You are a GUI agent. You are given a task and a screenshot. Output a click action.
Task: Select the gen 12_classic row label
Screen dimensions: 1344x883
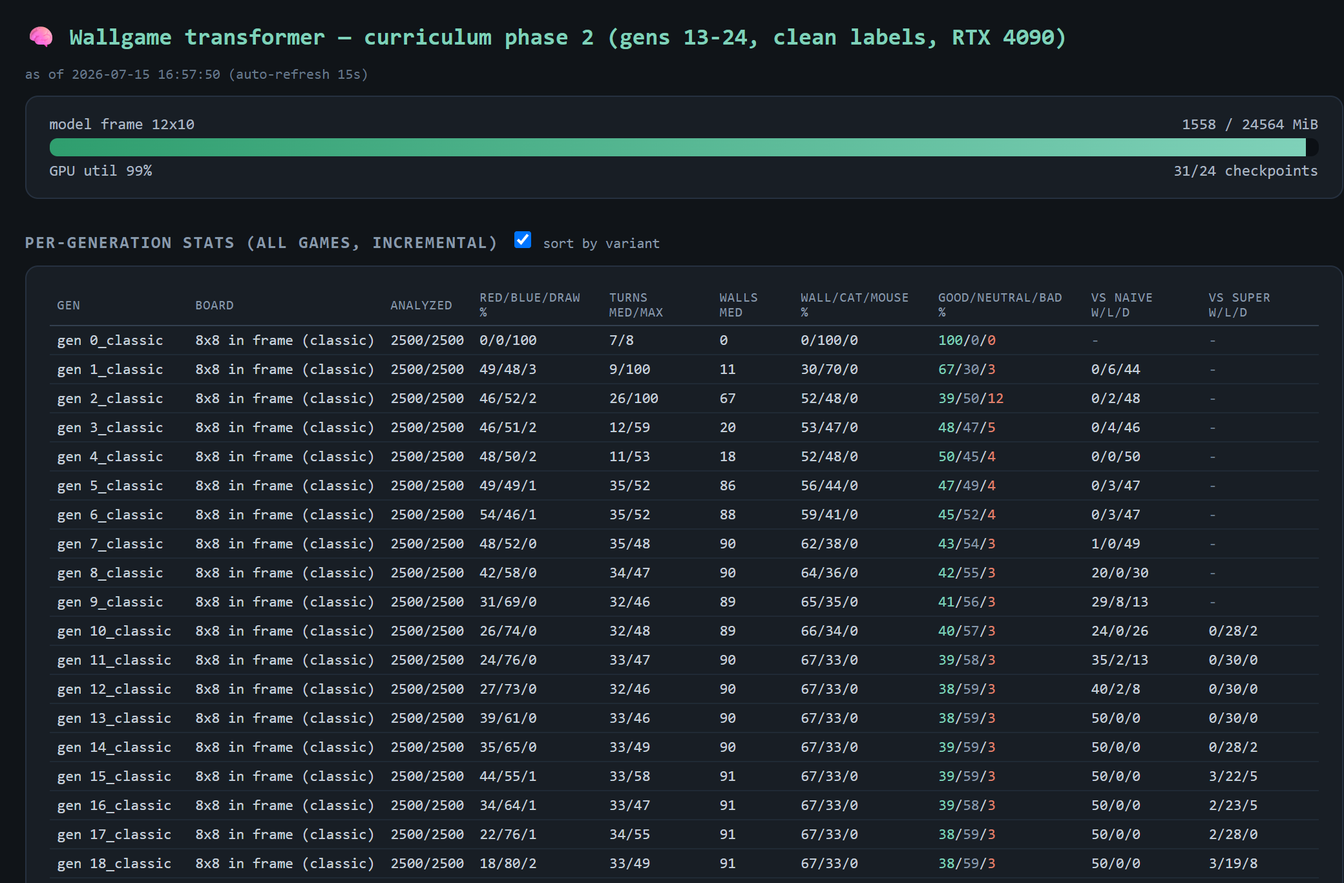click(114, 689)
